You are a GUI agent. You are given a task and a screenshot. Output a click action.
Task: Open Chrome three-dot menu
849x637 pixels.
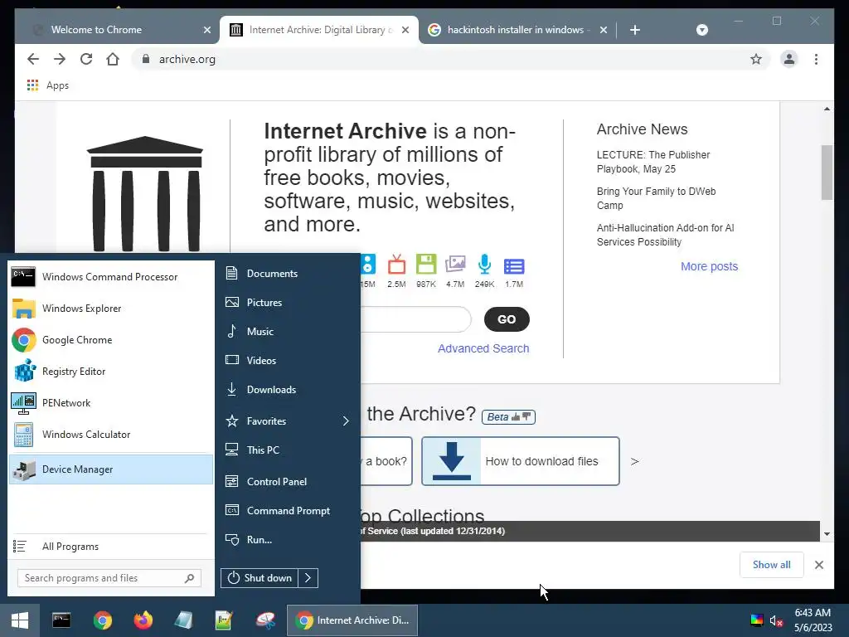816,59
